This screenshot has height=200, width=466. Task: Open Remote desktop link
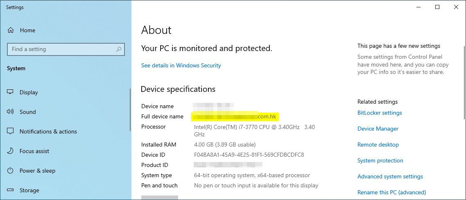pos(378,144)
